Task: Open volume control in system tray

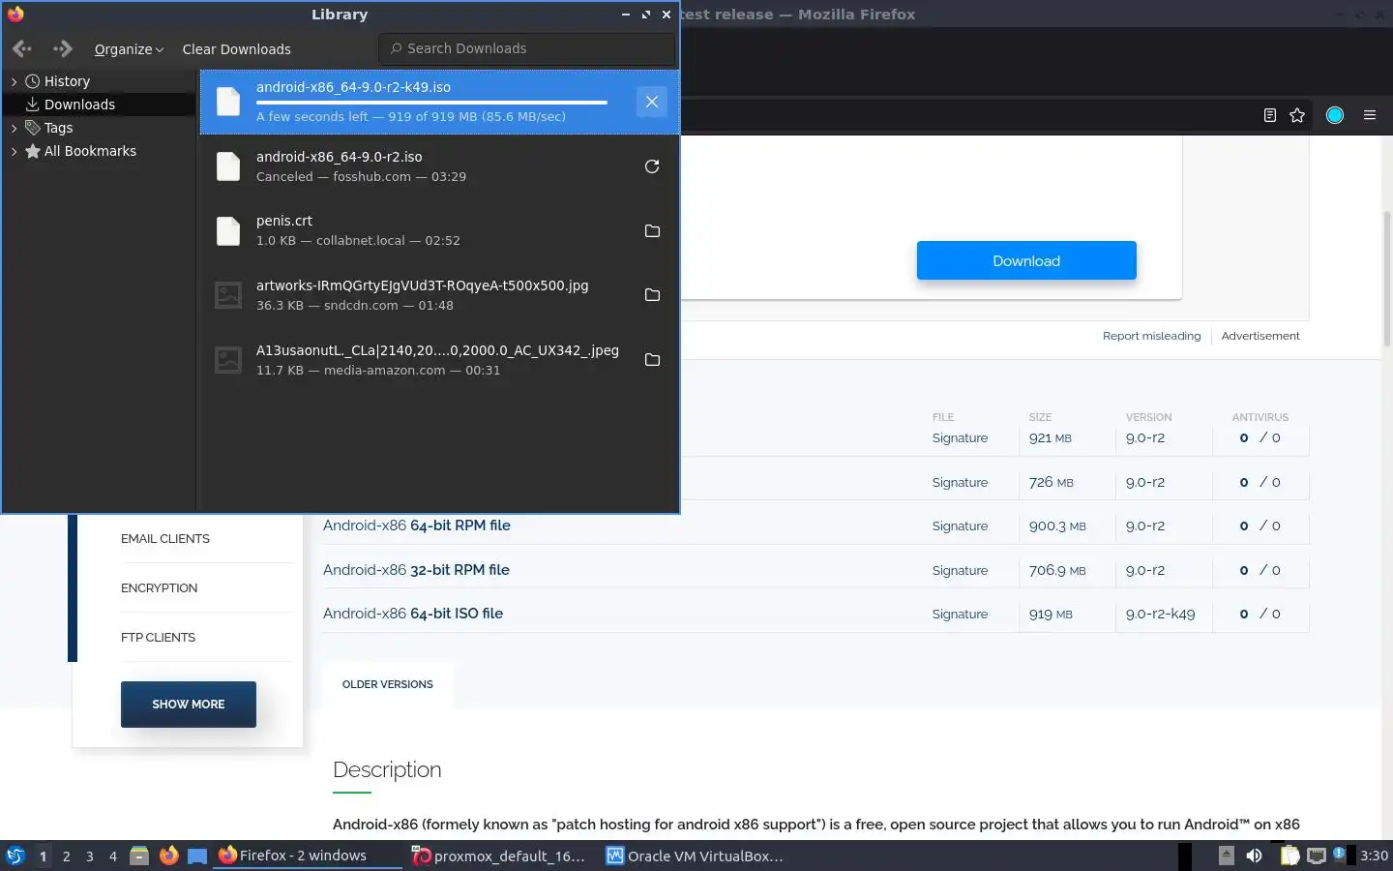Action: pyautogui.click(x=1254, y=856)
